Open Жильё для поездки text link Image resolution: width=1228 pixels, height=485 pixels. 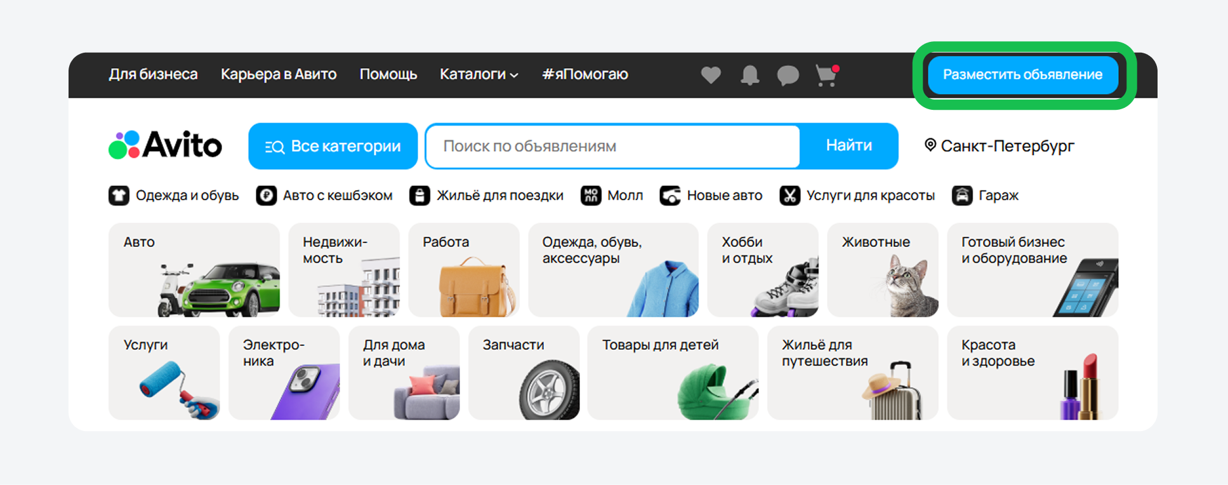pyautogui.click(x=500, y=196)
